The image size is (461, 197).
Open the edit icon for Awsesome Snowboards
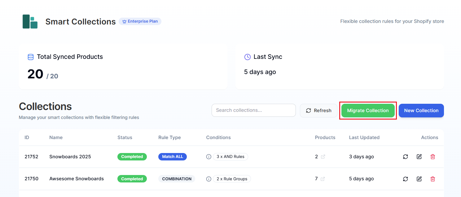419,179
